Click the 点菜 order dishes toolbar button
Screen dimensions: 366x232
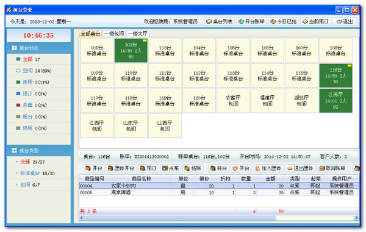coord(170,169)
